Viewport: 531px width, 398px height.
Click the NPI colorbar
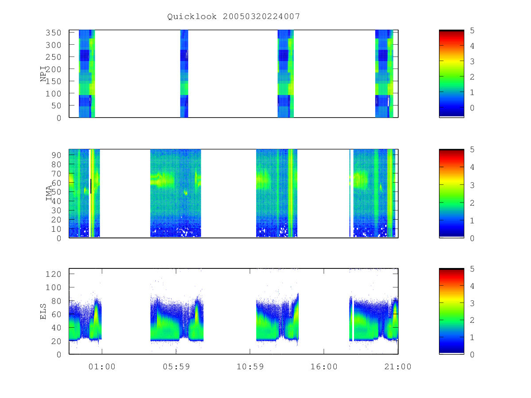tap(451, 73)
